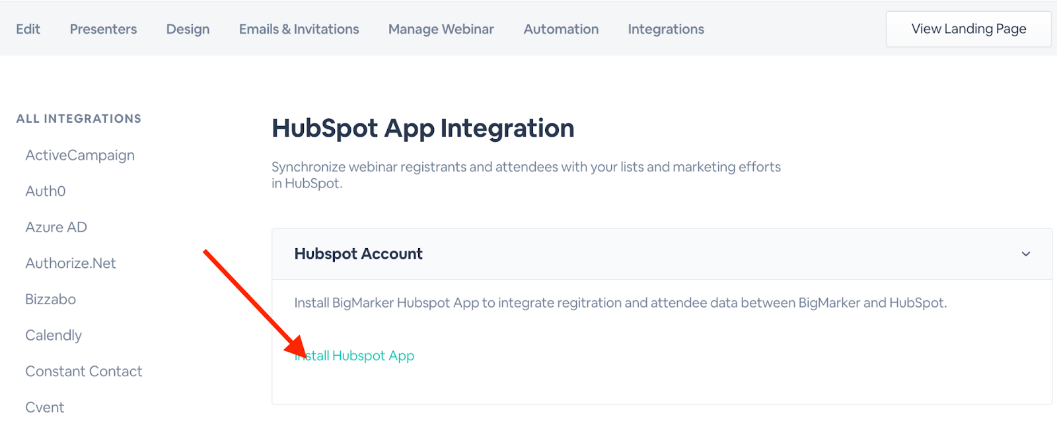Click the Synchronize webinar registrants description text
Screen dimensions: 1057x427
pos(526,175)
